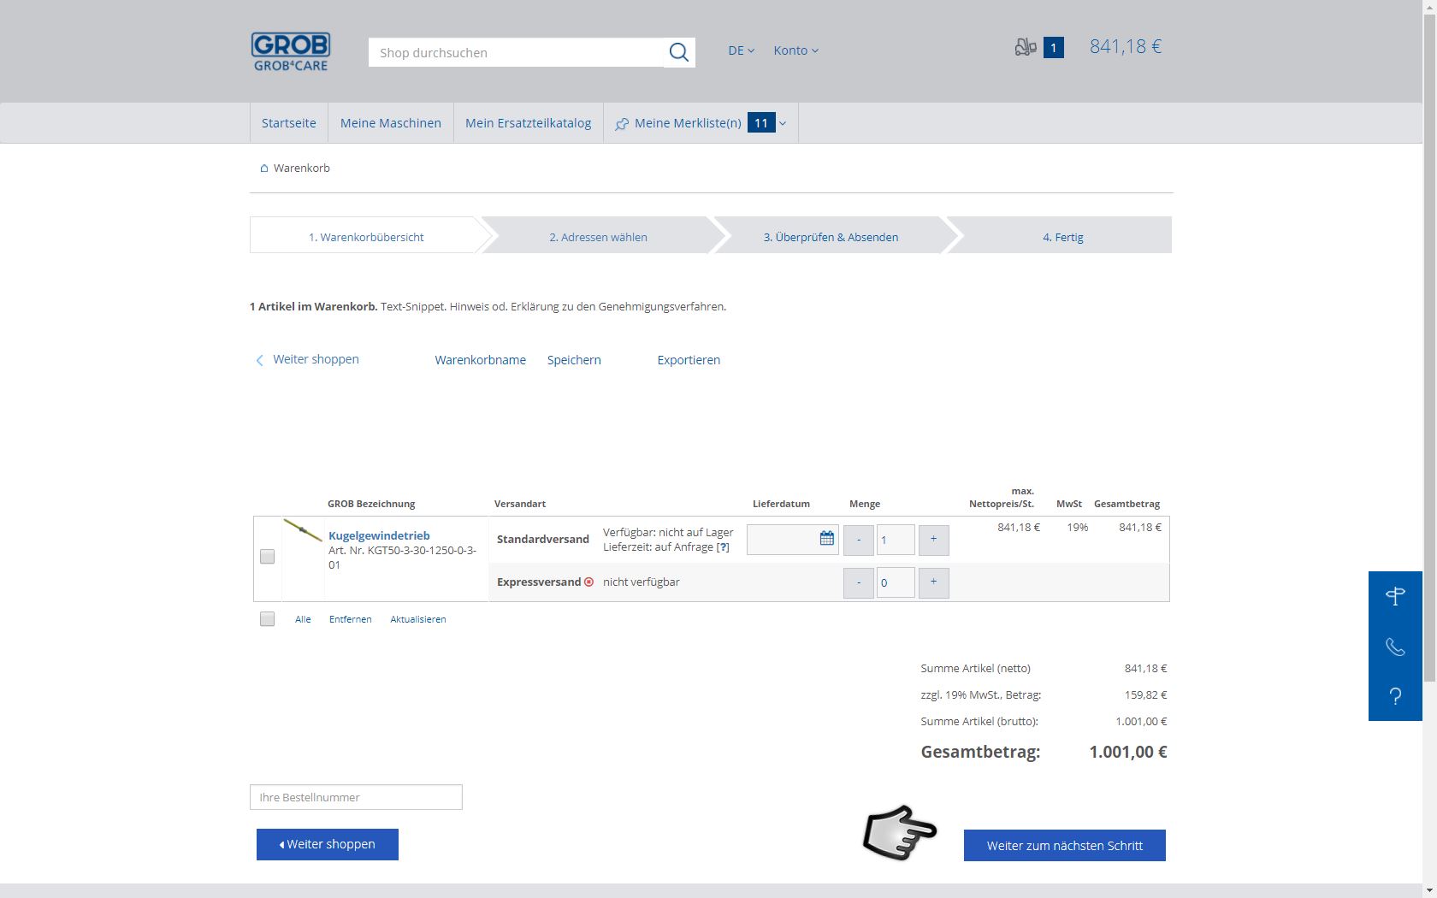
Task: Click Art. Nr. KGT50-3-30-1250-0-3-01 text
Action: 403,558
